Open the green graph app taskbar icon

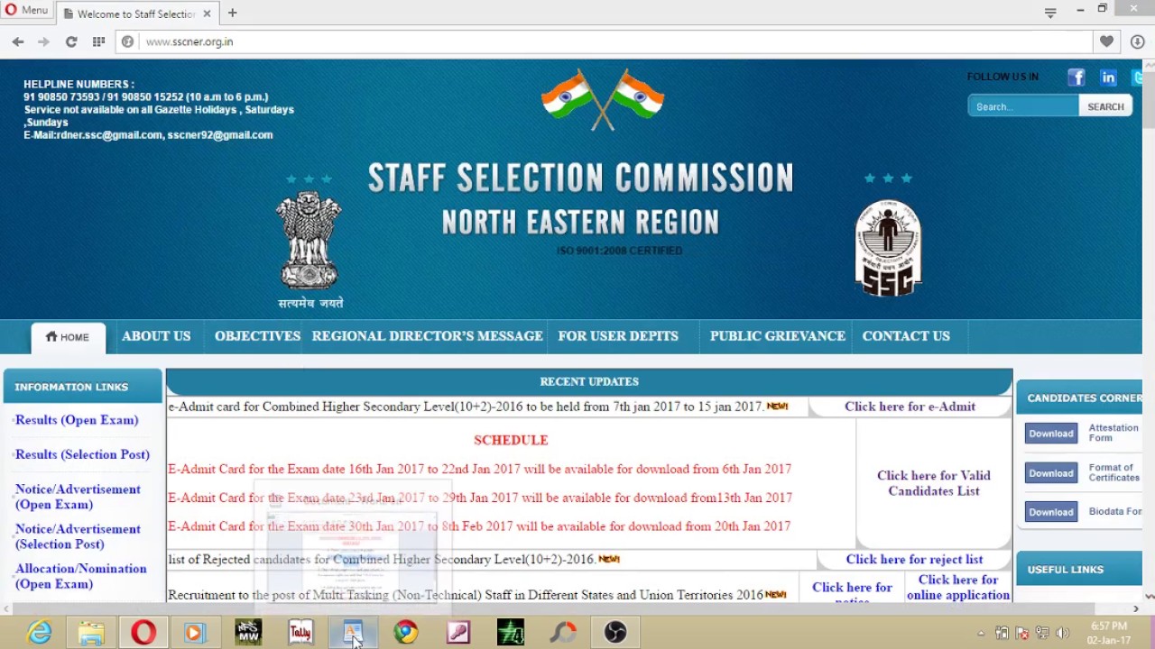511,633
